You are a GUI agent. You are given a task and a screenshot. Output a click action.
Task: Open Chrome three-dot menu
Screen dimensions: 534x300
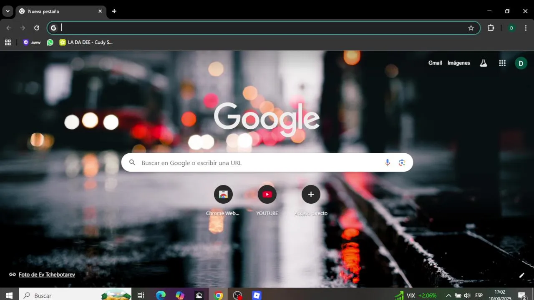coord(526,28)
